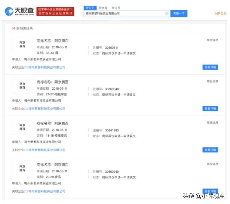
Task: Click 注册号 30860940 in the 29-29-食品 result
Action: click(x=106, y=172)
